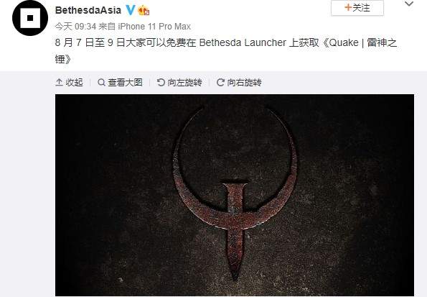This screenshot has width=427, height=297.
Task: Click the Quake logo image
Action: pyautogui.click(x=235, y=195)
